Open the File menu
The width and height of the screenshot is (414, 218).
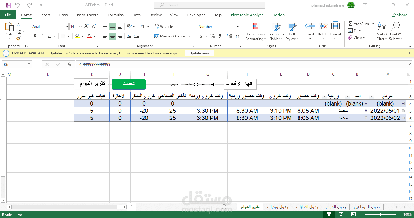pyautogui.click(x=8, y=15)
